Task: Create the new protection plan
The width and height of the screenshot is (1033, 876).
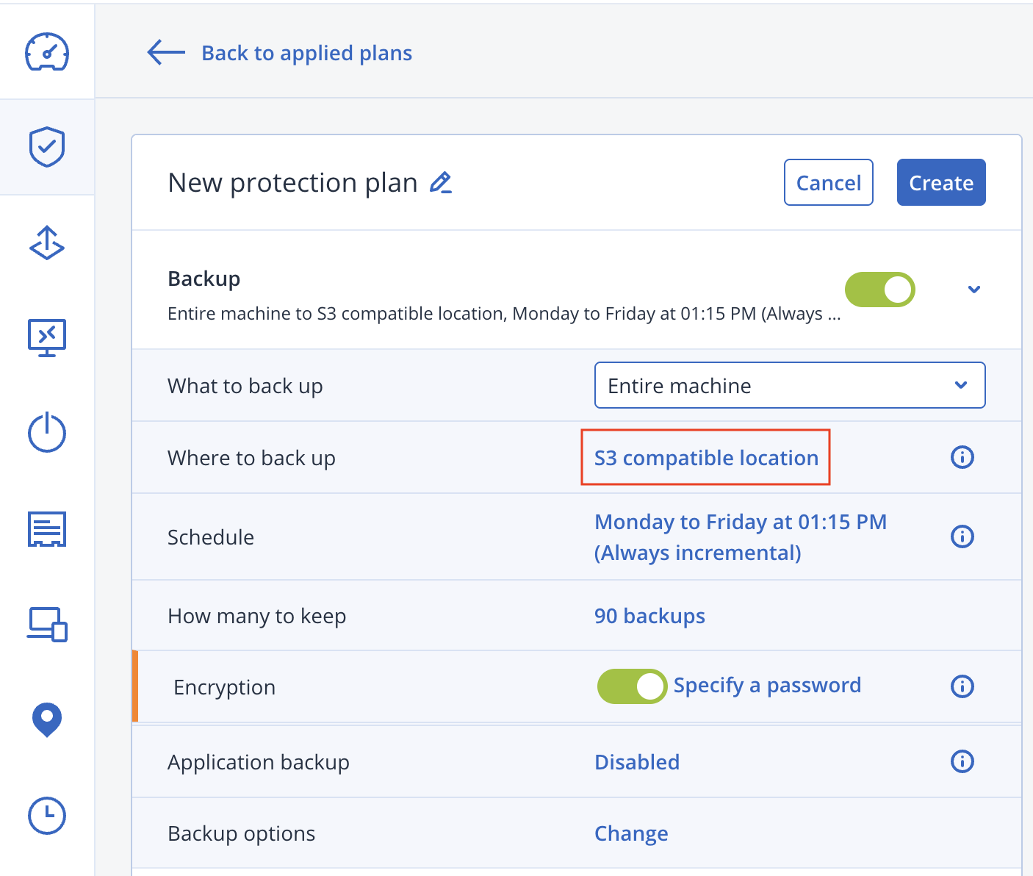Action: point(941,182)
